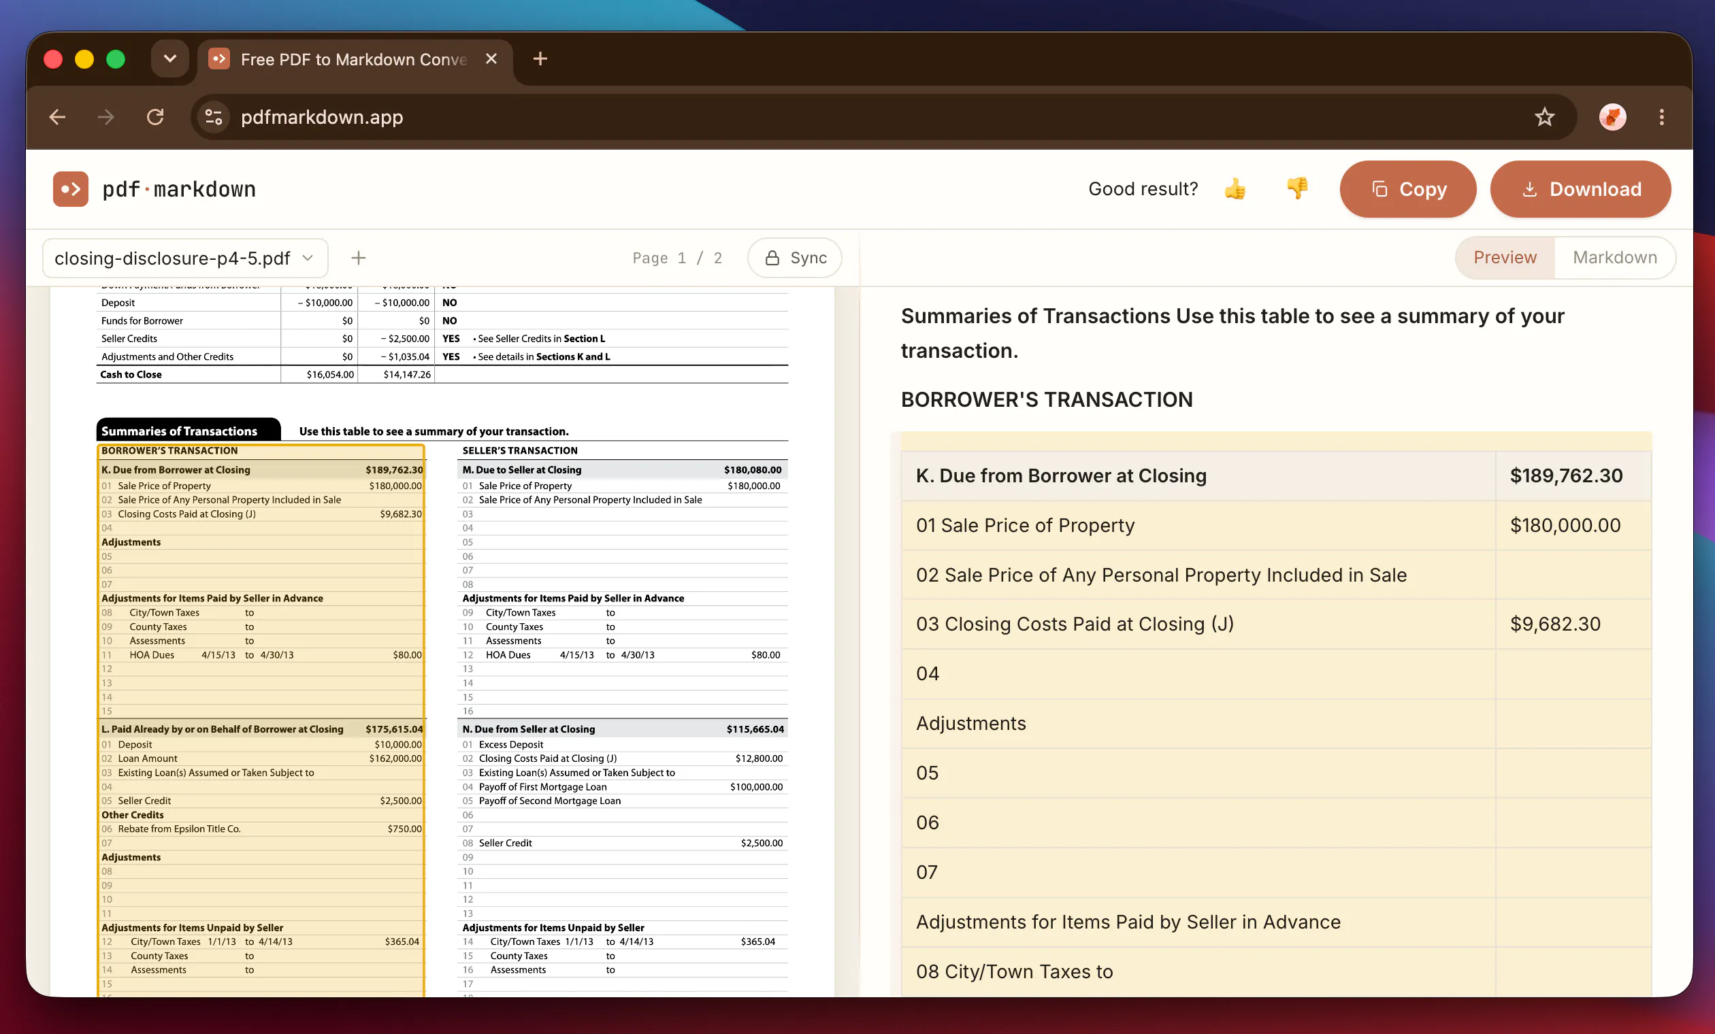Bookmark this page with the star icon
Screen dimensions: 1715x1034
coord(1544,117)
